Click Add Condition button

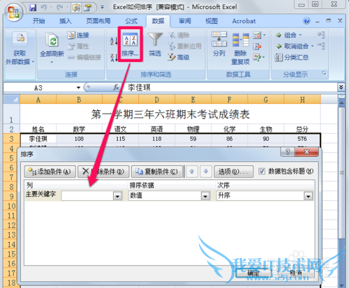(50, 172)
